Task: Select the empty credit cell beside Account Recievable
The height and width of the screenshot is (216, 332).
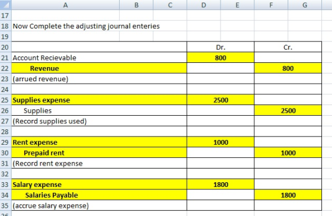Action: (288, 58)
